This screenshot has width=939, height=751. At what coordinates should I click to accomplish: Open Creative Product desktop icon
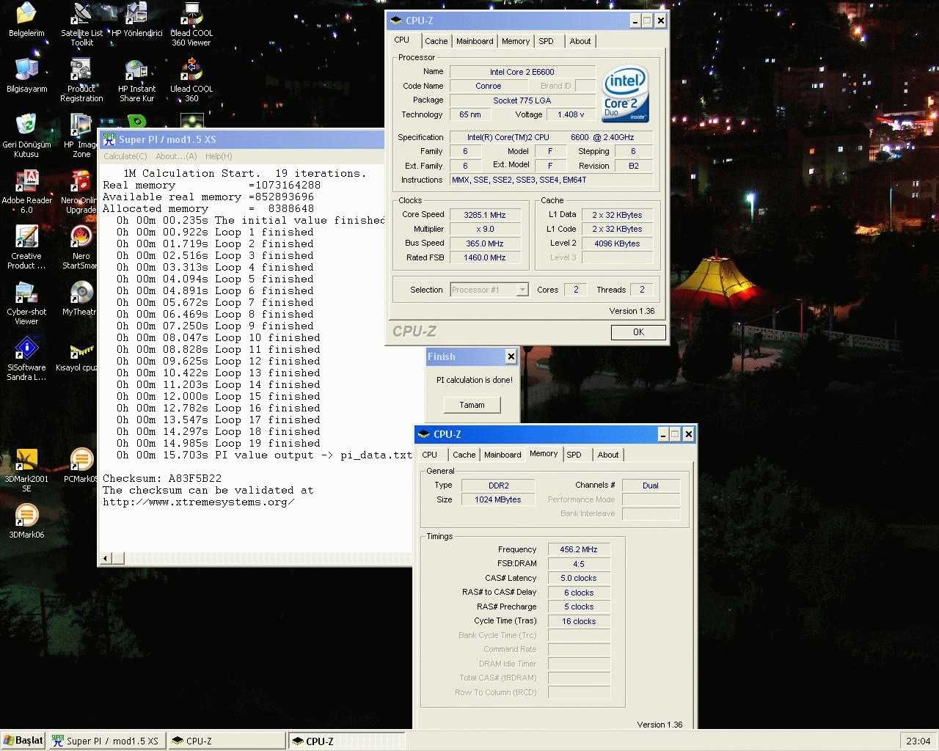[x=26, y=247]
